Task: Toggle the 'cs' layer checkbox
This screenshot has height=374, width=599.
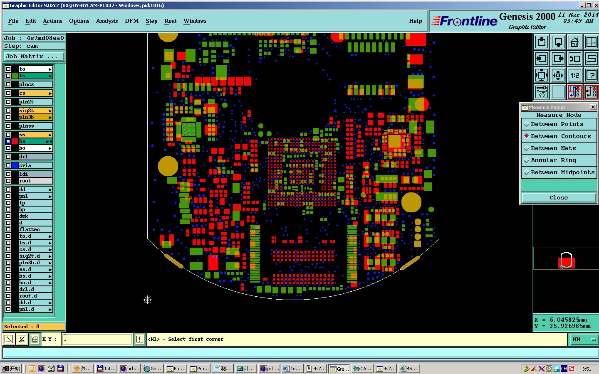Action: (8, 93)
